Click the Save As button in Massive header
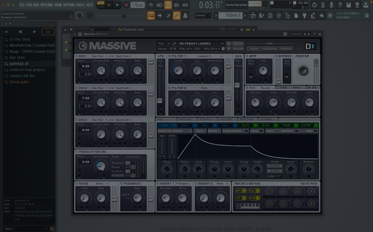 click(x=238, y=49)
